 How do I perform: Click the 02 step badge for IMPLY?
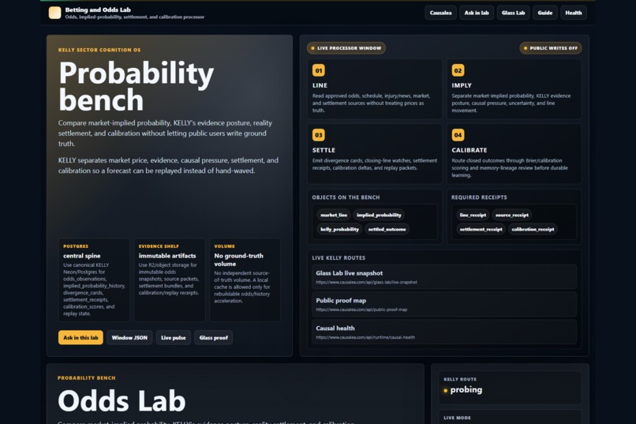(458, 70)
